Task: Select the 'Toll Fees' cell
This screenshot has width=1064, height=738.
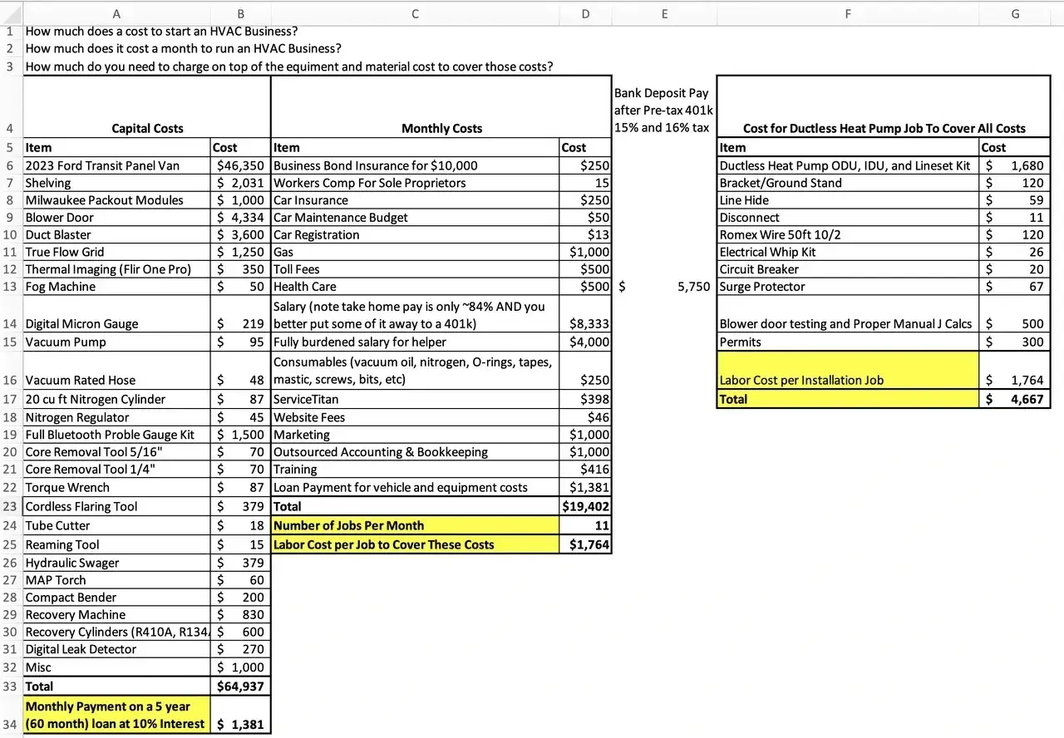Action: tap(416, 269)
